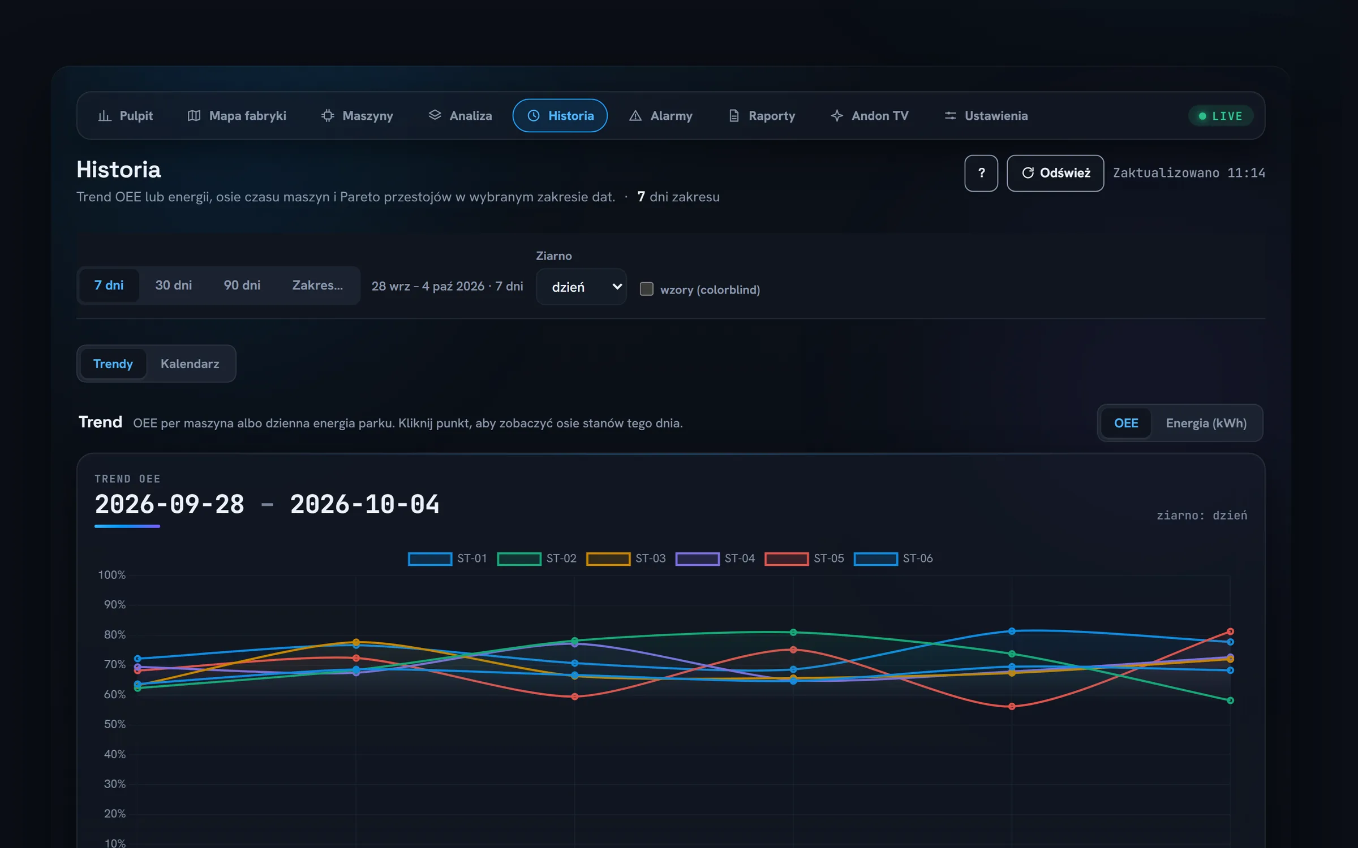This screenshot has height=848, width=1358.
Task: Click the Ustawienia sliders icon
Action: coord(950,116)
